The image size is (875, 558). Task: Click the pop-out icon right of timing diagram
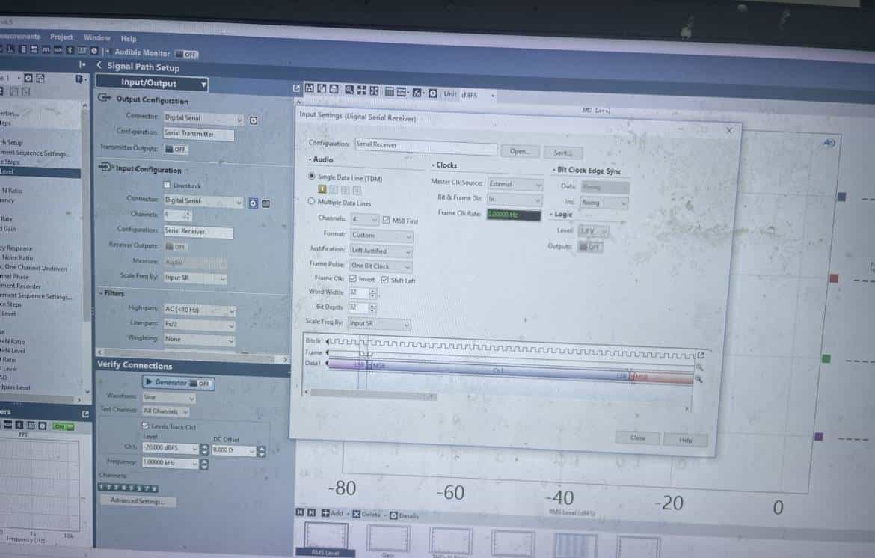click(x=700, y=355)
